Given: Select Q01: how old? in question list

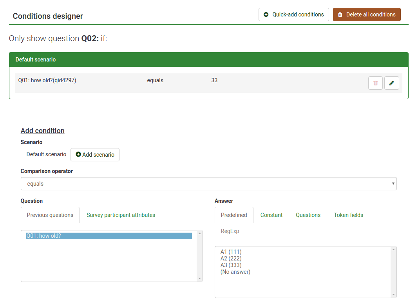Looking at the screenshot, I should tap(109, 236).
